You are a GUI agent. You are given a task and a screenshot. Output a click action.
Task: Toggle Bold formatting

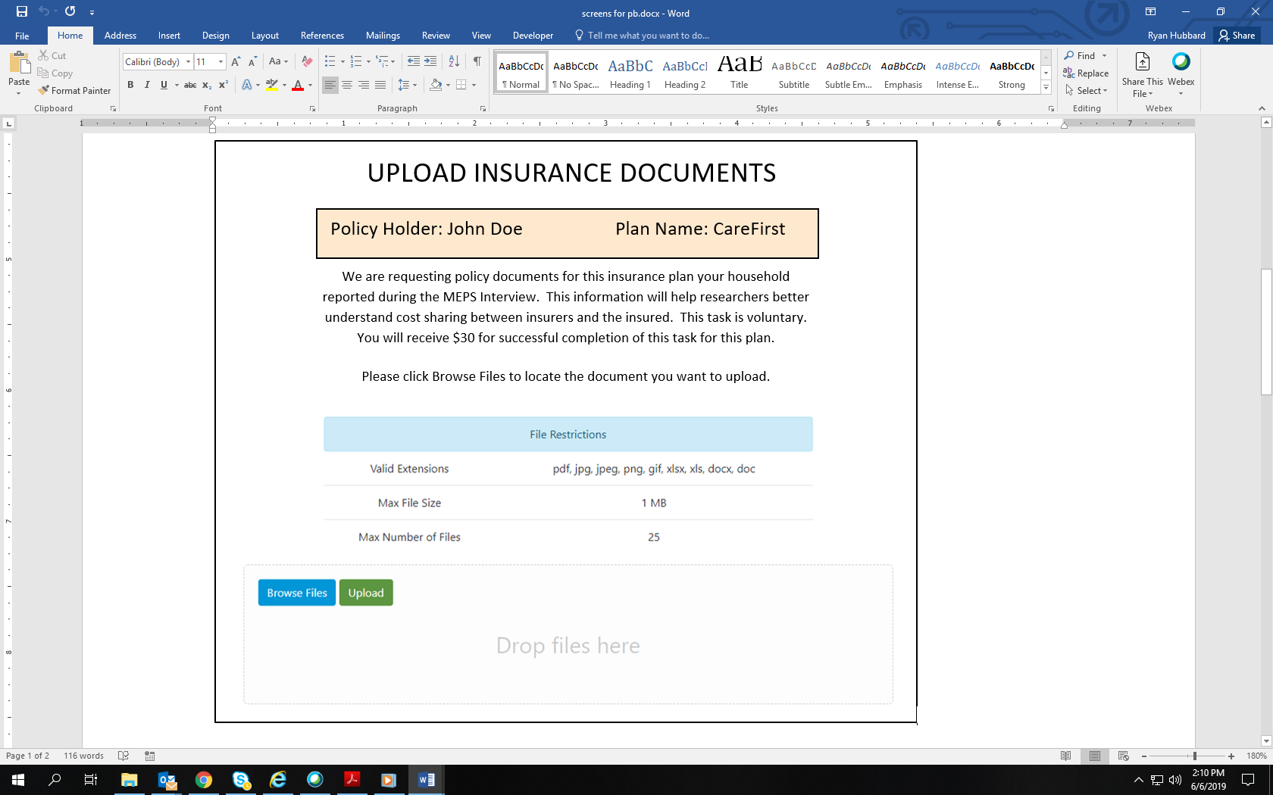(130, 85)
